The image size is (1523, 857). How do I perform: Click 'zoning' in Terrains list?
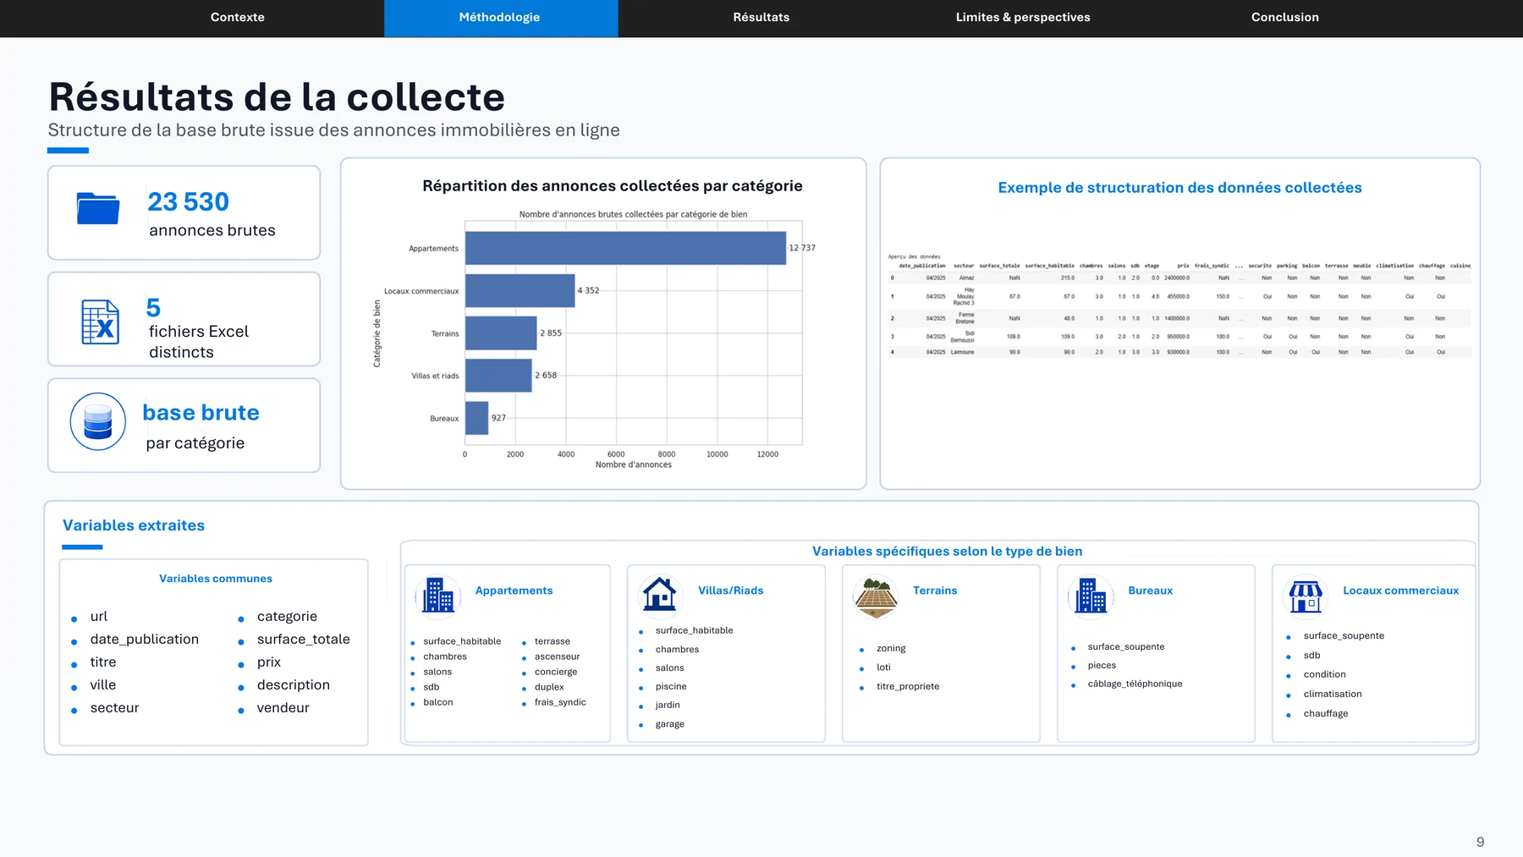891,649
